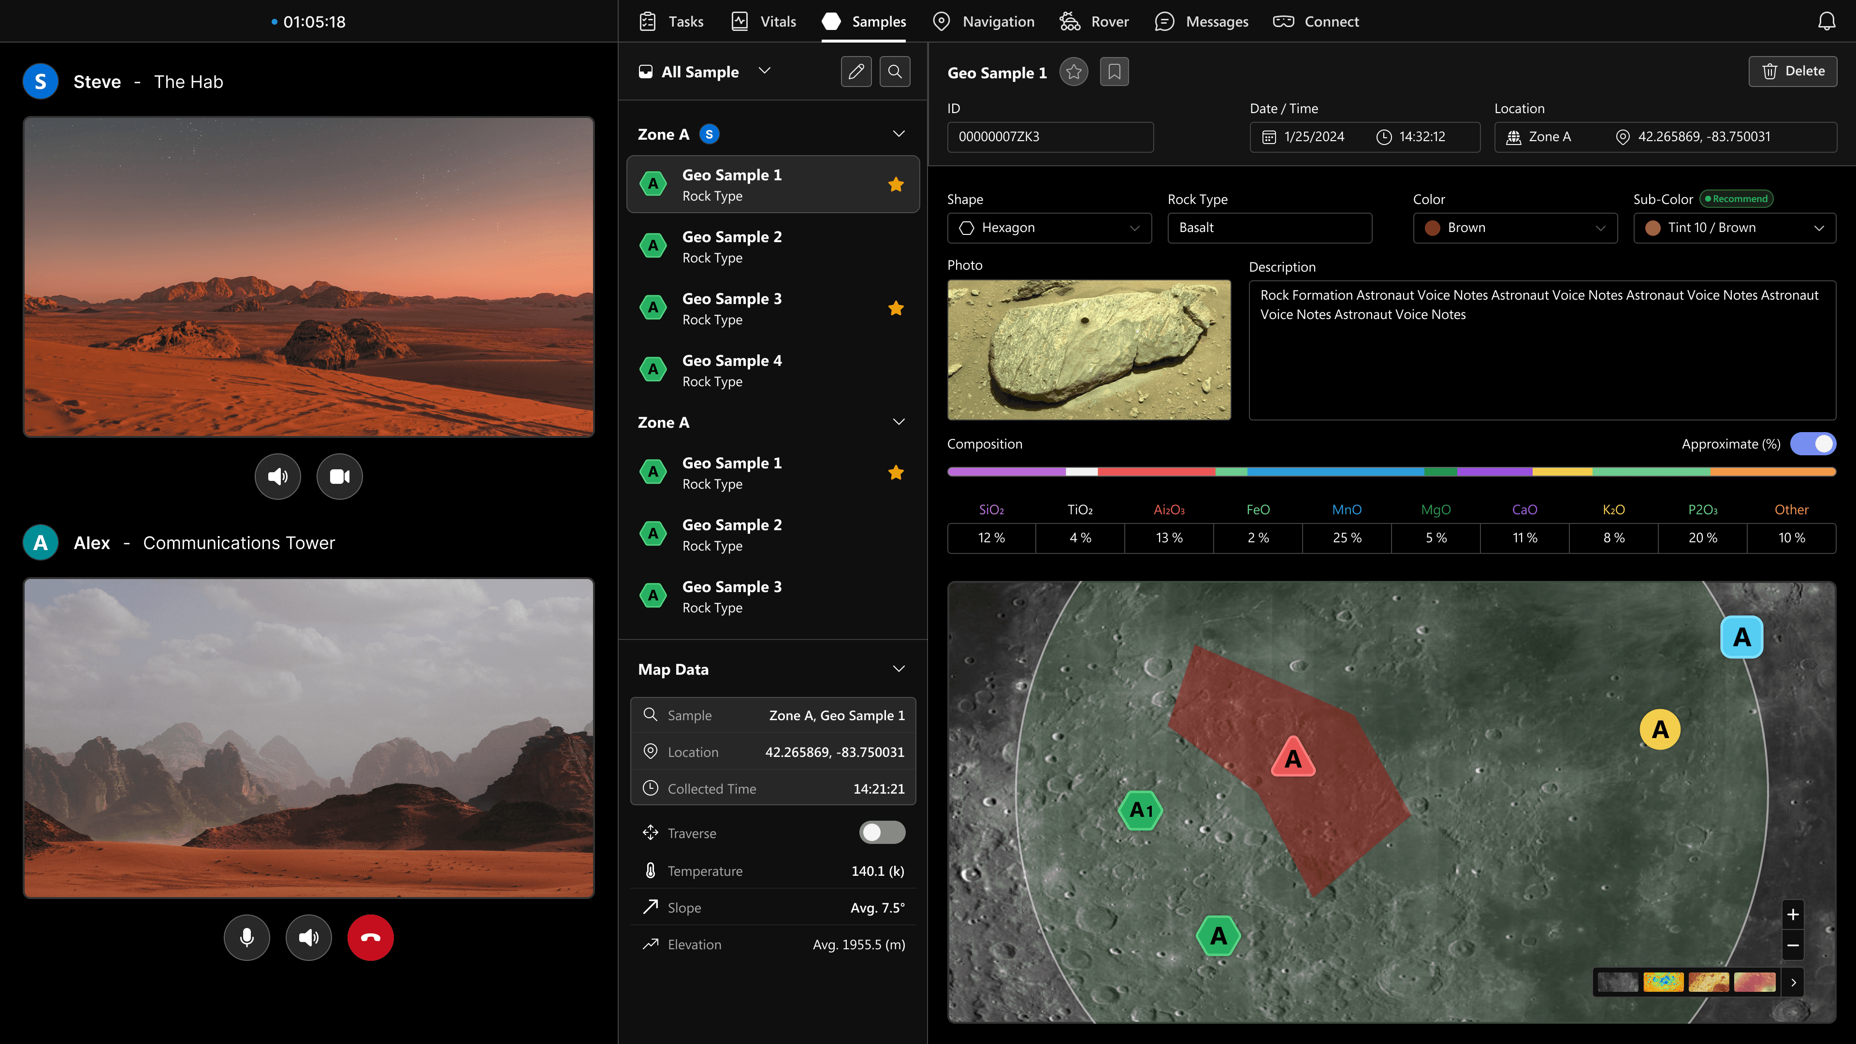Delete the current geo sample
This screenshot has width=1856, height=1044.
point(1793,72)
